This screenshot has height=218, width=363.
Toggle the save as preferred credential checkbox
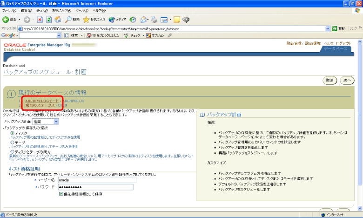[x=61, y=194]
